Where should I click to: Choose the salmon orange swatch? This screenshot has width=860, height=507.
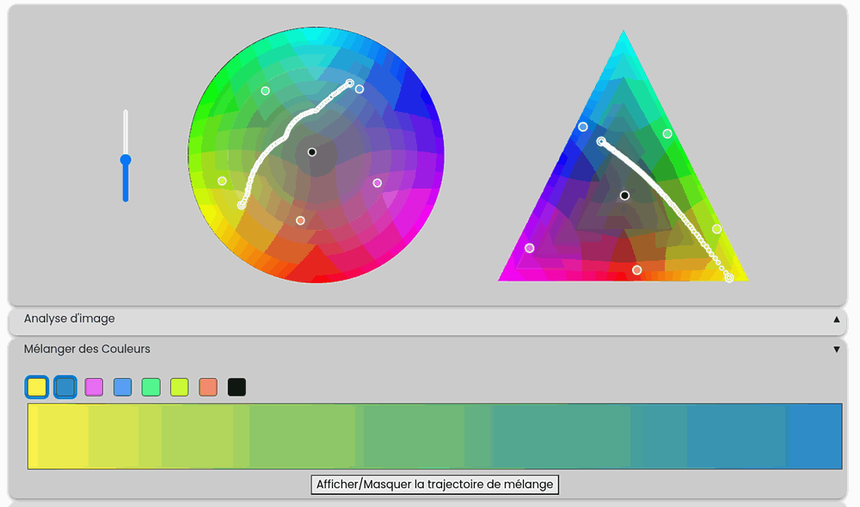[208, 387]
